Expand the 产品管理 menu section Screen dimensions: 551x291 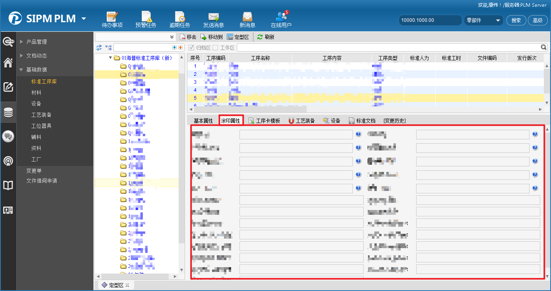point(36,42)
